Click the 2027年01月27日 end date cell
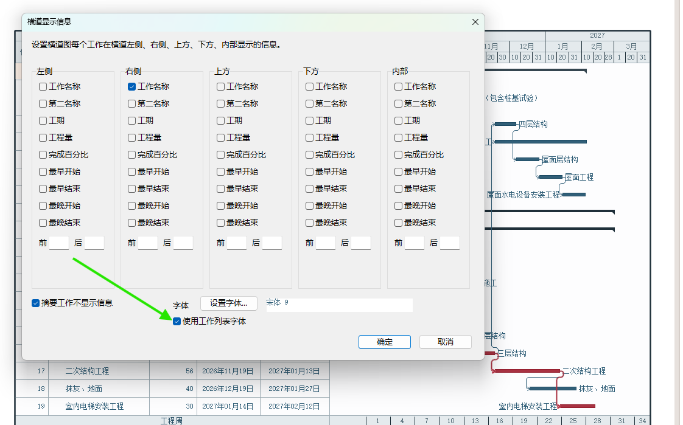The height and width of the screenshot is (425, 683). (294, 389)
